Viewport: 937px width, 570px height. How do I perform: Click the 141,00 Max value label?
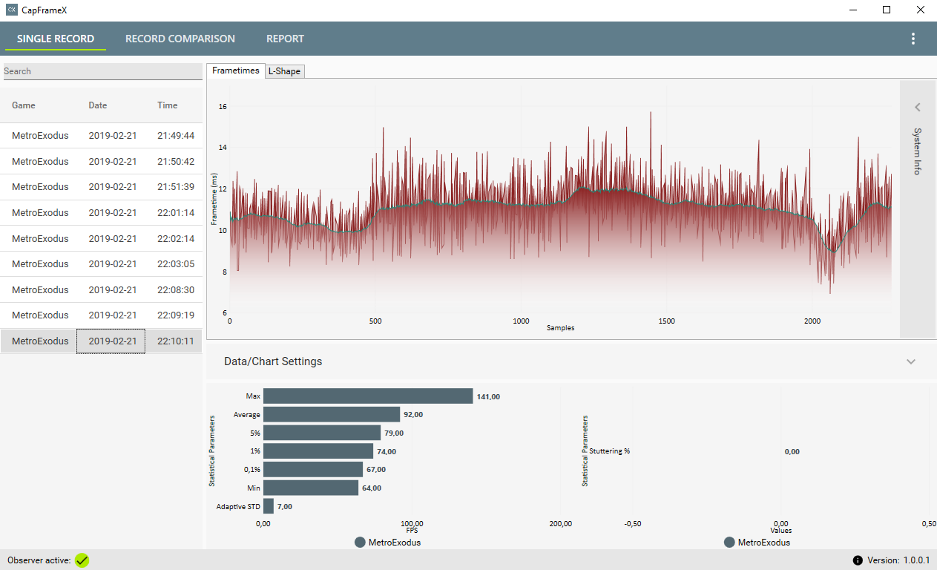[x=488, y=397]
